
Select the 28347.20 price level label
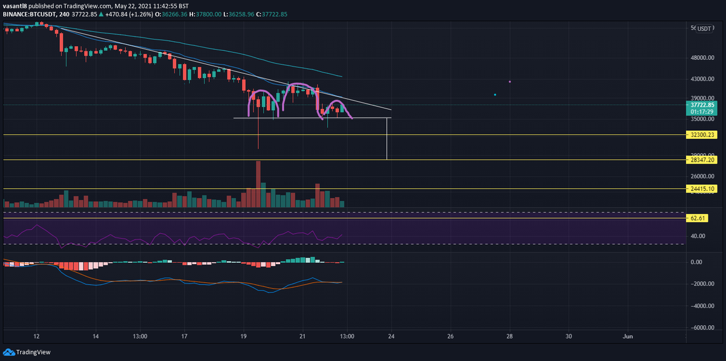tap(702, 160)
